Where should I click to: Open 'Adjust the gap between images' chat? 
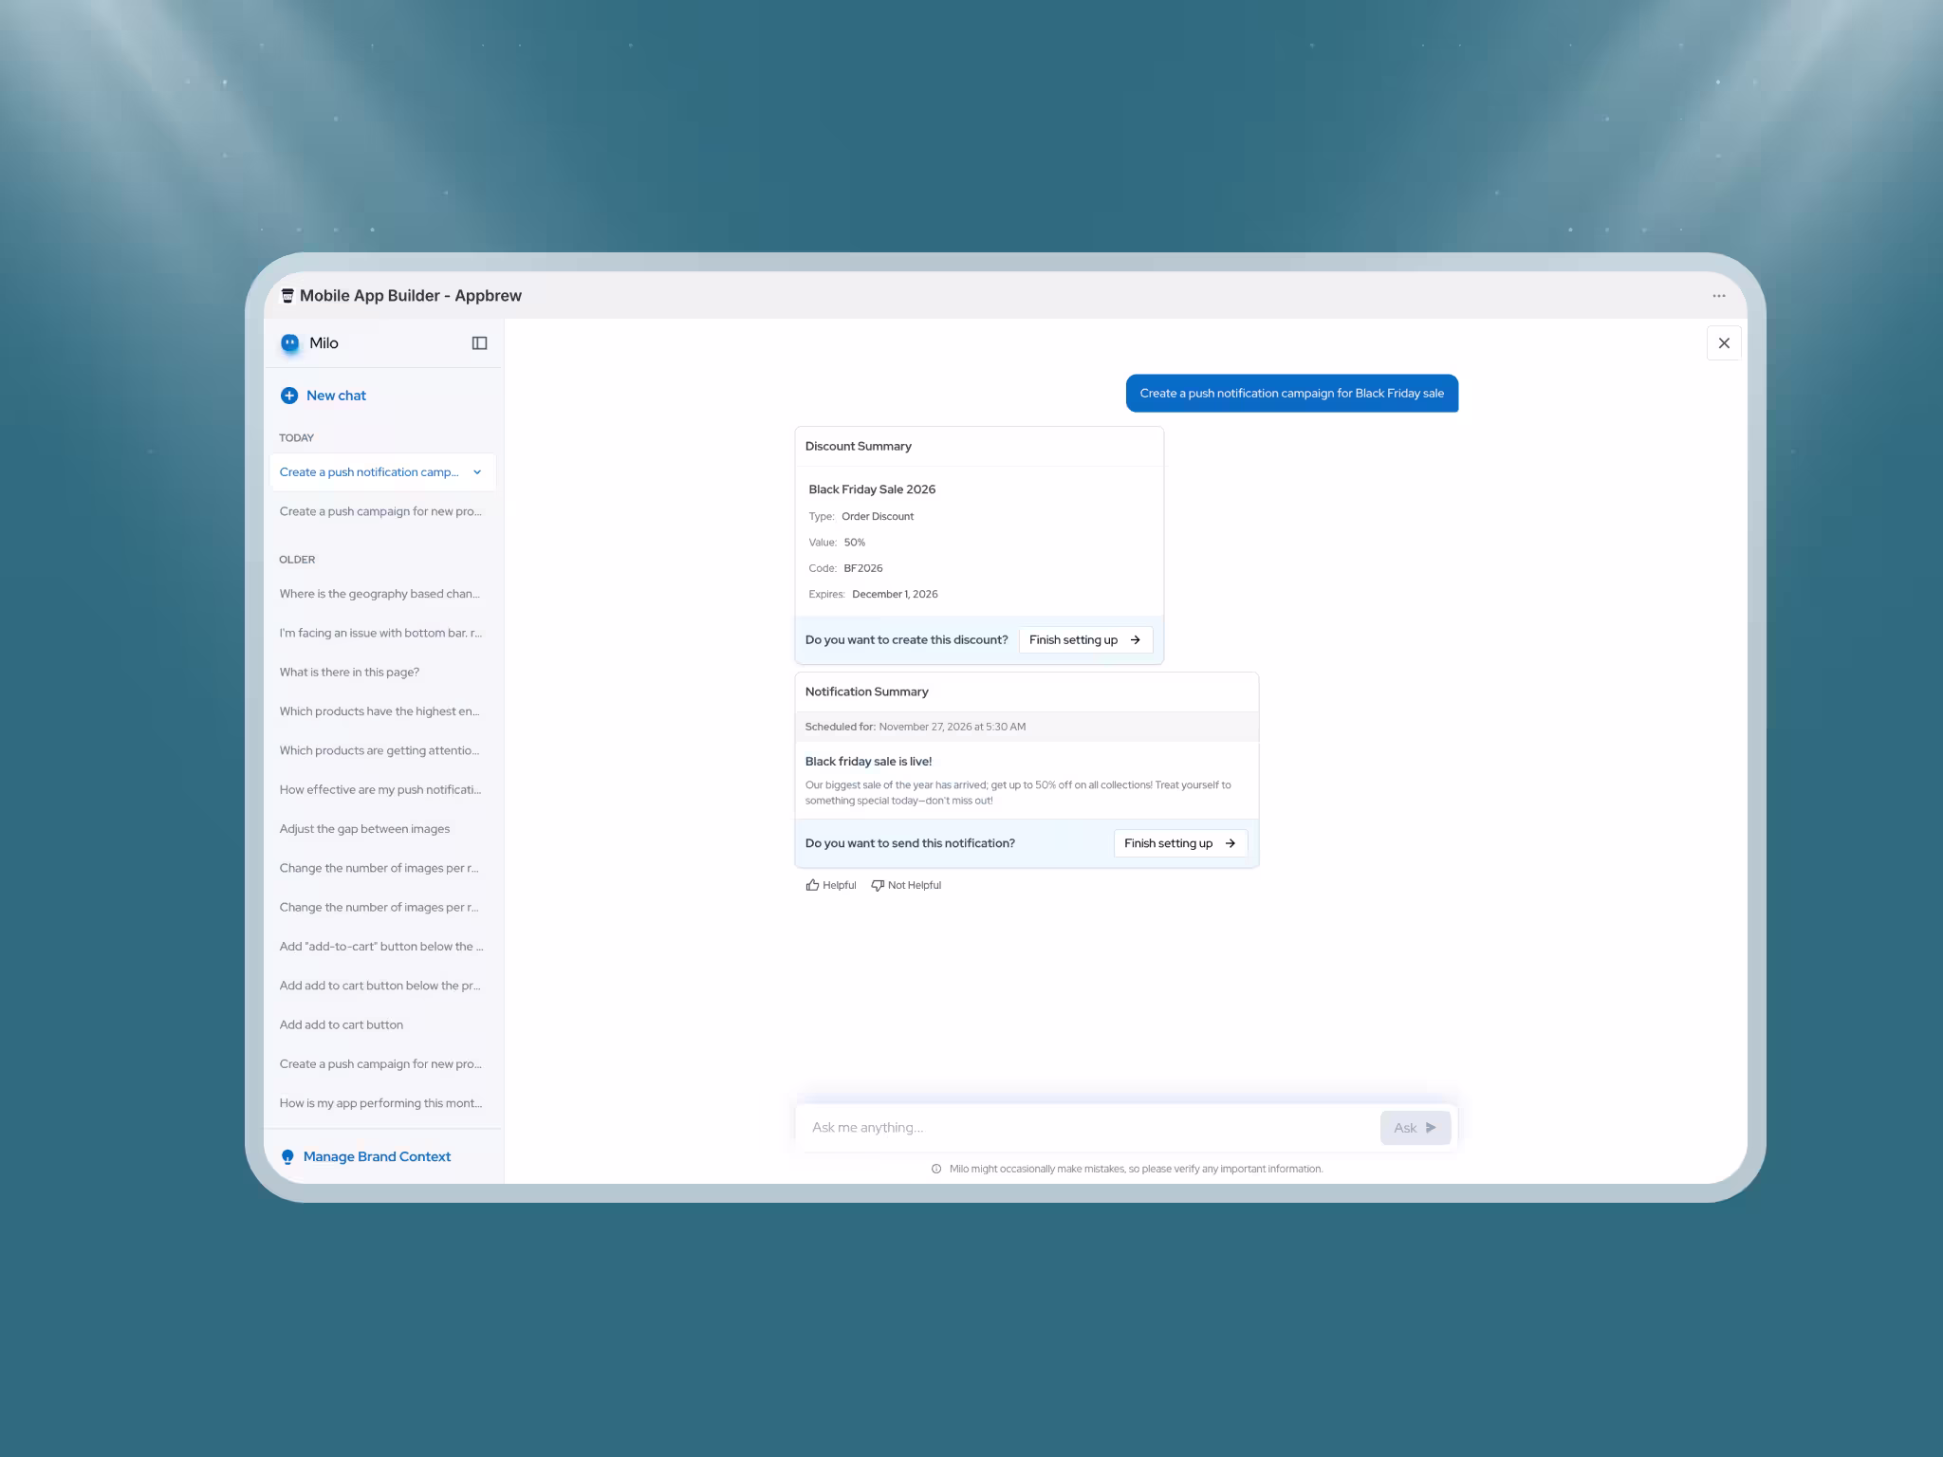click(x=364, y=829)
